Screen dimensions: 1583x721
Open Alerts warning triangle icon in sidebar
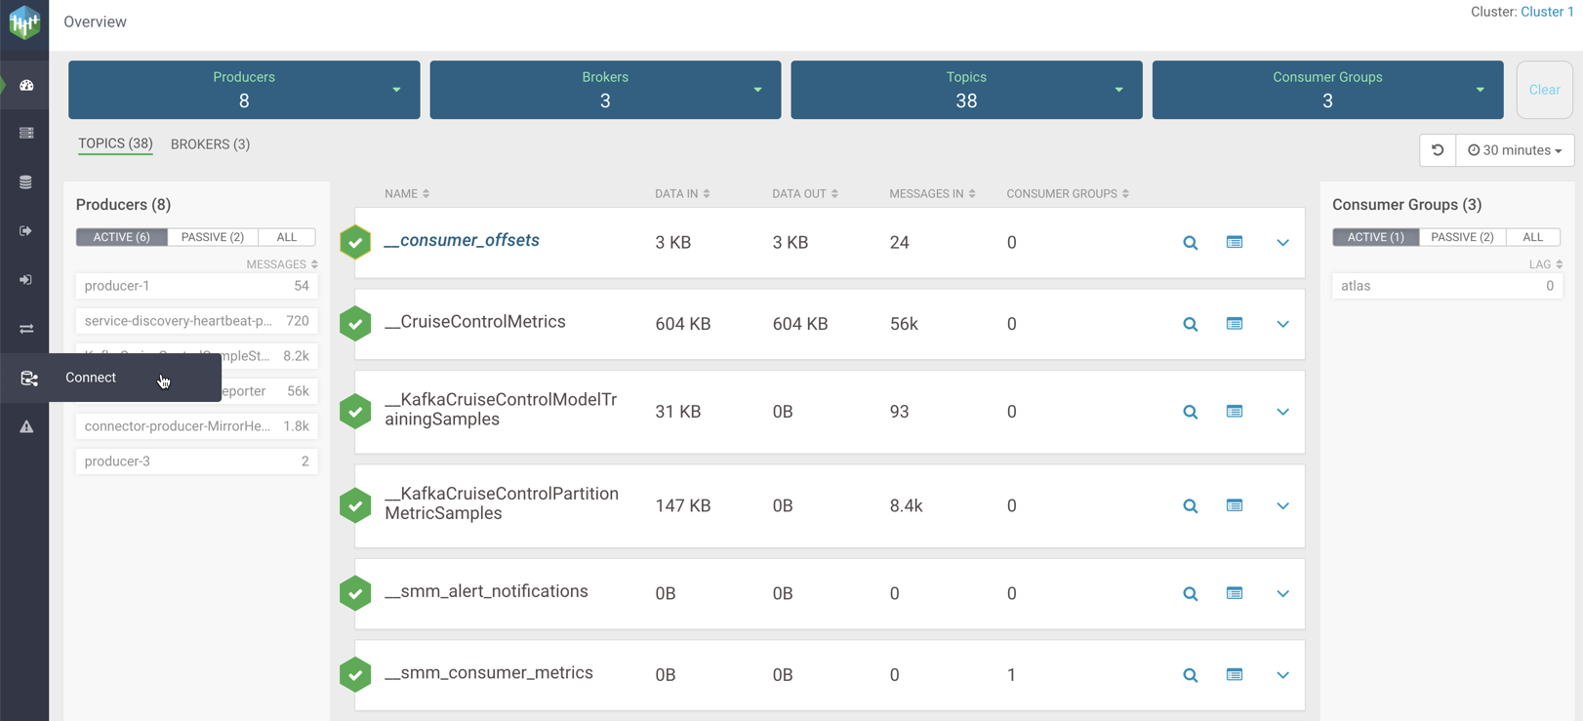26,426
